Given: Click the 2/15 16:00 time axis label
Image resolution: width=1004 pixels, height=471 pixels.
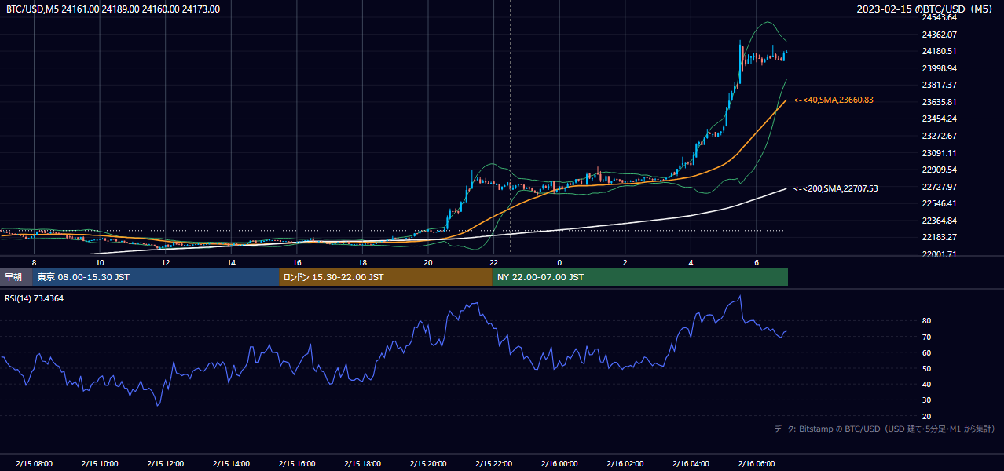Looking at the screenshot, I should [x=296, y=464].
